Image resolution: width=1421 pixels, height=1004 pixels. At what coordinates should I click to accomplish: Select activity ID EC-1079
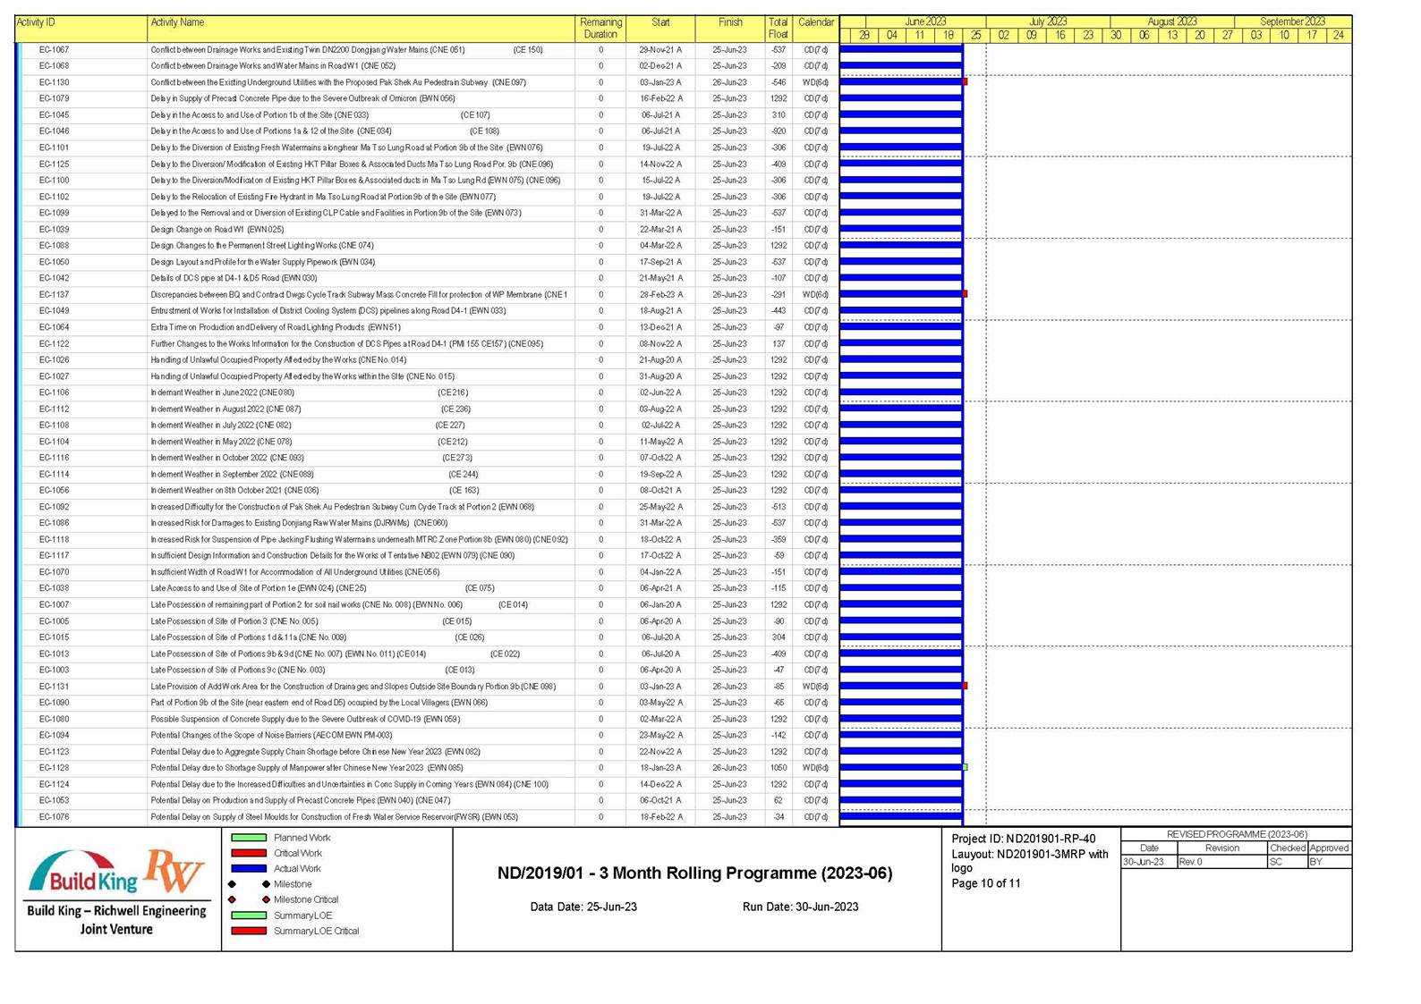pyautogui.click(x=54, y=98)
